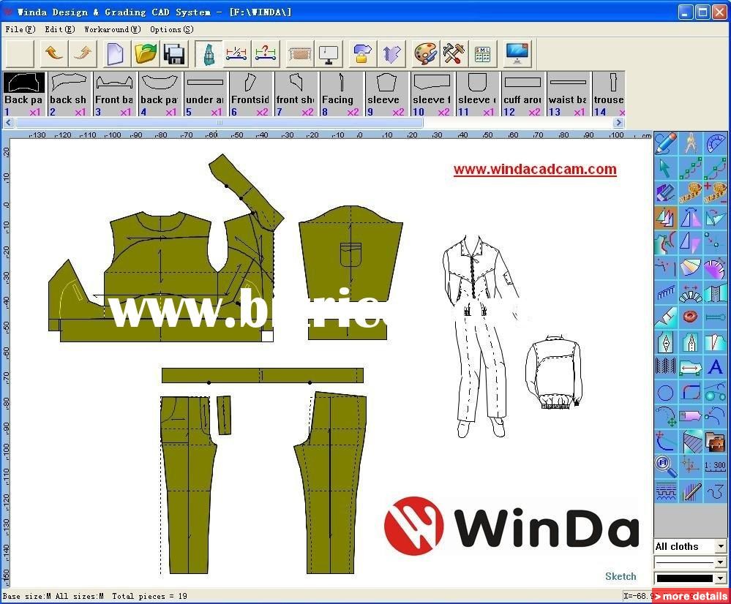The image size is (731, 604).
Task: Open the black color dropdown arrow
Action: click(x=721, y=578)
